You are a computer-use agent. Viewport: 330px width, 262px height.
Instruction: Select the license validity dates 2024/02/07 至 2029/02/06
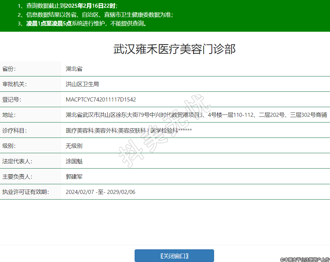(x=100, y=192)
